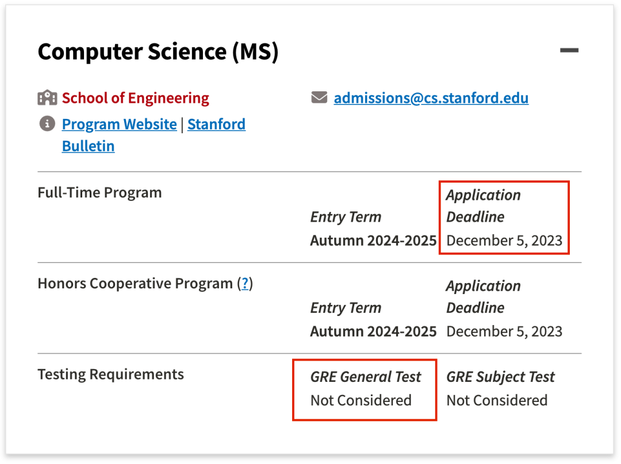Click the info circle icon

click(x=47, y=124)
